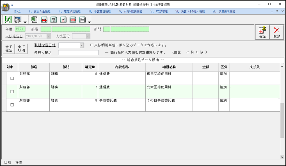Check the 対象 box for row No. 7
The image size is (286, 166).
coord(12,92)
